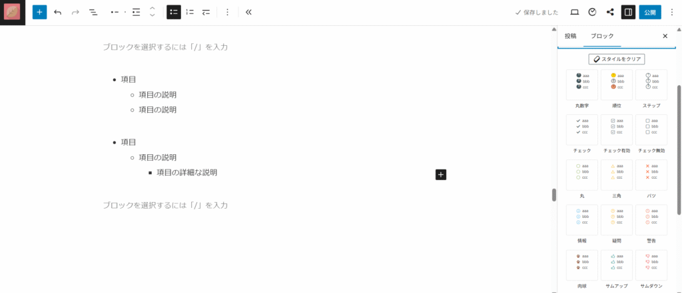Viewport: 682px width, 293px height.
Task: Open the document overview list view
Action: tap(93, 12)
